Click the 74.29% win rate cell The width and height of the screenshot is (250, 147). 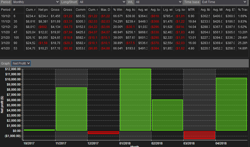pyautogui.click(x=118, y=22)
